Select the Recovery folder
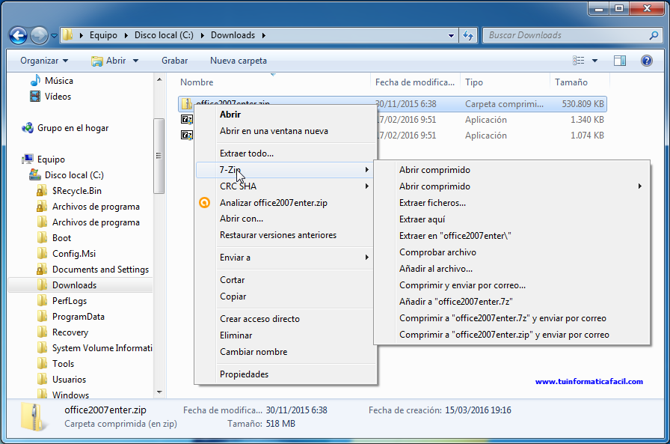This screenshot has width=670, height=444. click(x=70, y=332)
